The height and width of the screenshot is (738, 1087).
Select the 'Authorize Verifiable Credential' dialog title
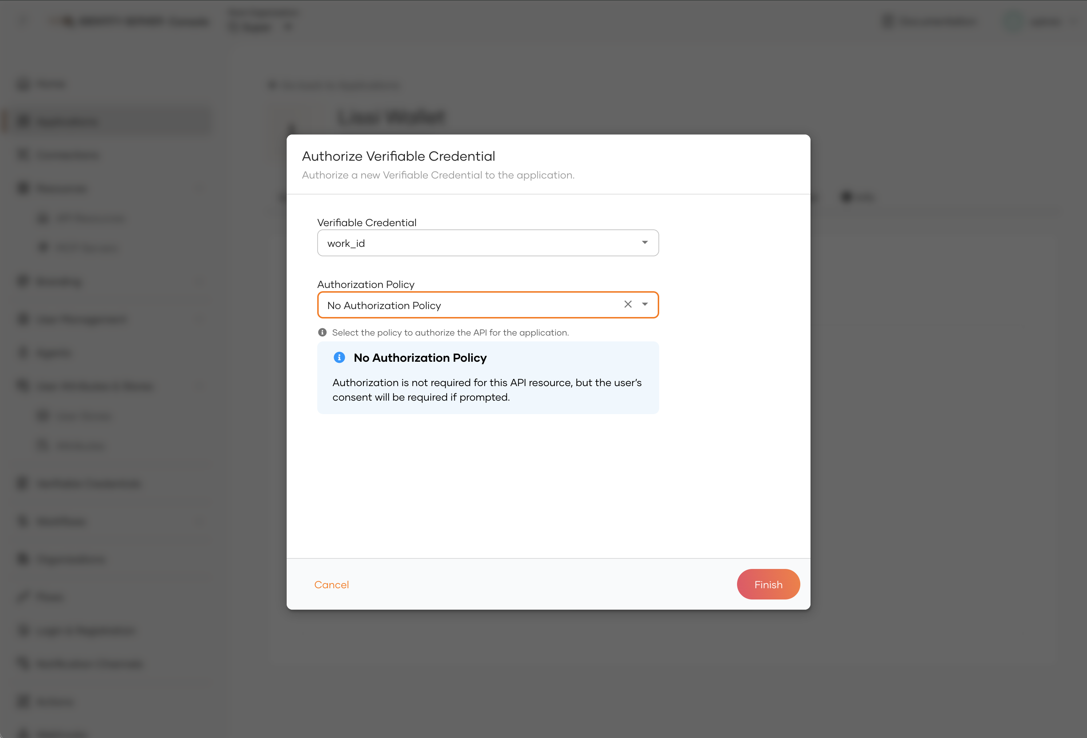(x=398, y=156)
